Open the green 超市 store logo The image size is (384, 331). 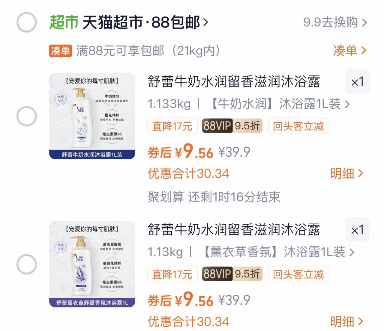pyautogui.click(x=64, y=22)
